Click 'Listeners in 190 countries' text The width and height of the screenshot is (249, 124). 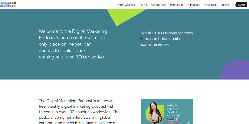click(162, 39)
